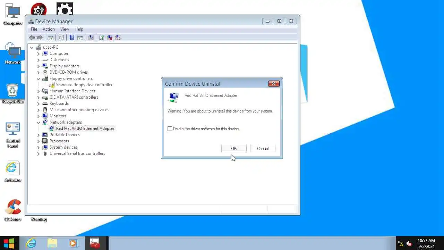Collapse the ucsc-PC root node
Image resolution: width=444 pixels, height=250 pixels.
32,47
